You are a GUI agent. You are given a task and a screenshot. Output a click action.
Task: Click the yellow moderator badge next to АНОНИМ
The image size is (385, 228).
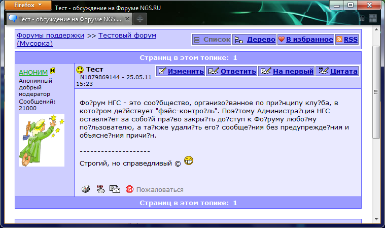click(x=52, y=71)
